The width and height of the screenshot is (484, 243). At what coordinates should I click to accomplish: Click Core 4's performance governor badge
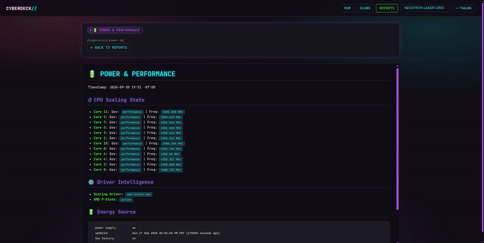click(130, 159)
